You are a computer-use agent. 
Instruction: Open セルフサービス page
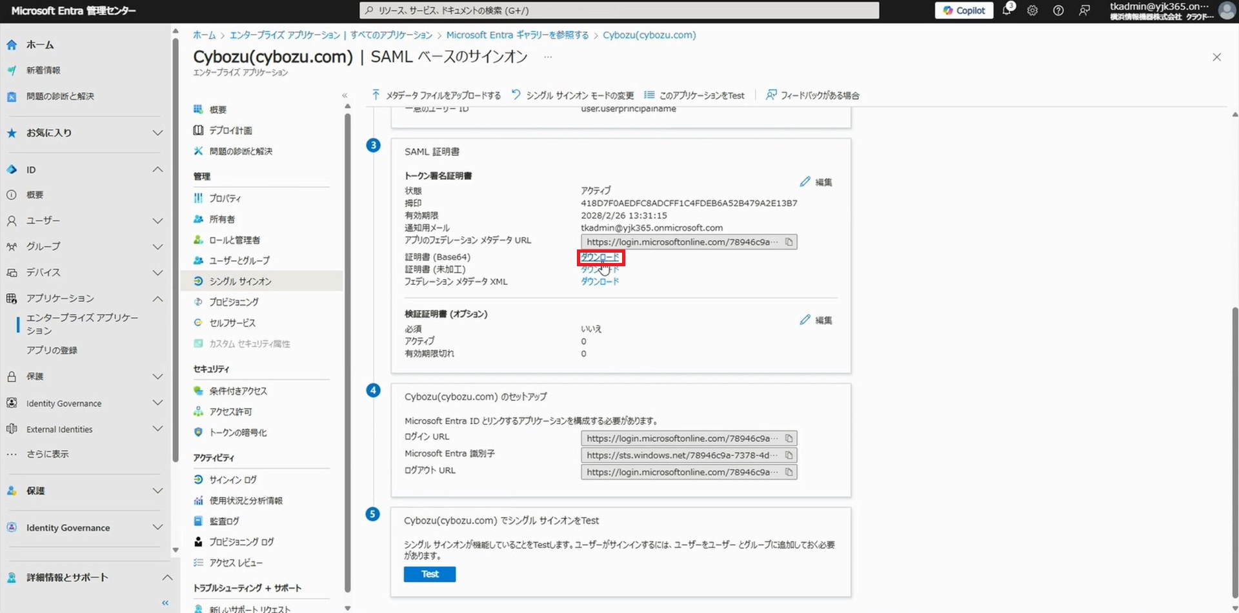tap(232, 322)
